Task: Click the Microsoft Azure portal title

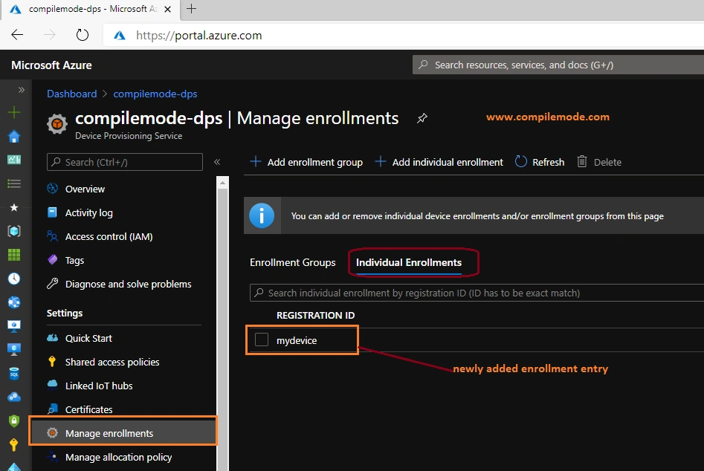Action: click(51, 65)
